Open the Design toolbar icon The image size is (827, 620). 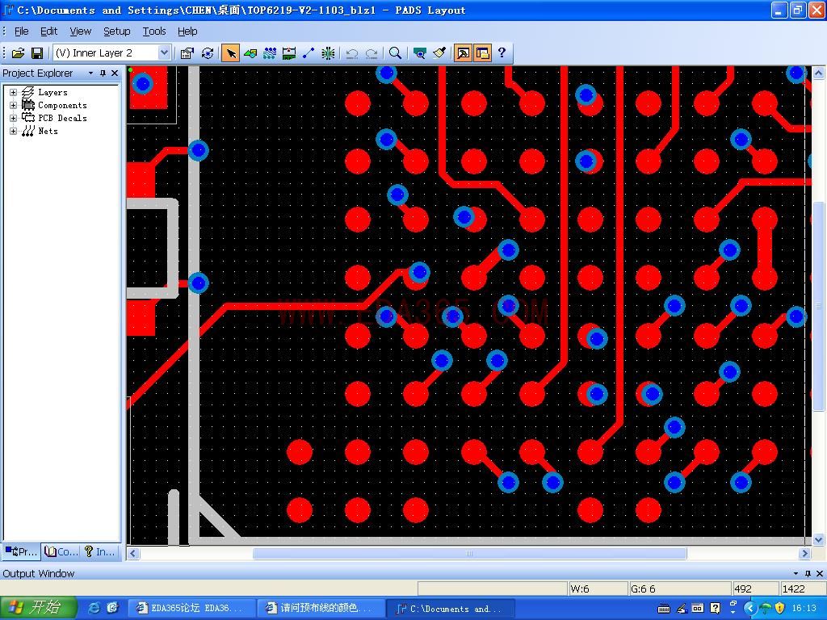(x=270, y=53)
